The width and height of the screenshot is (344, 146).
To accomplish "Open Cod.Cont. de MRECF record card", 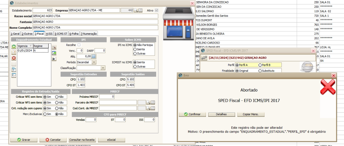I will (x=153, y=108).
